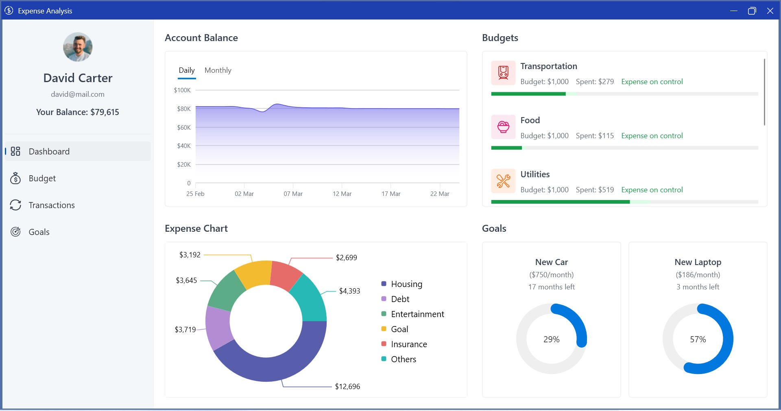The width and height of the screenshot is (781, 411).
Task: Switch to the Daily tab
Action: [x=187, y=70]
